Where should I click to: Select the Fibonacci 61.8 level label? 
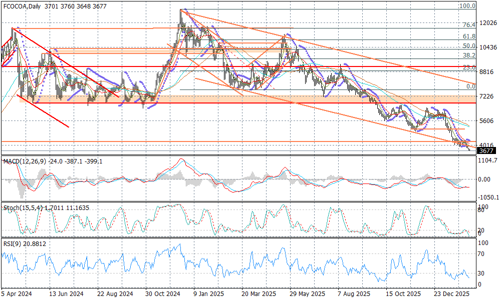point(468,36)
